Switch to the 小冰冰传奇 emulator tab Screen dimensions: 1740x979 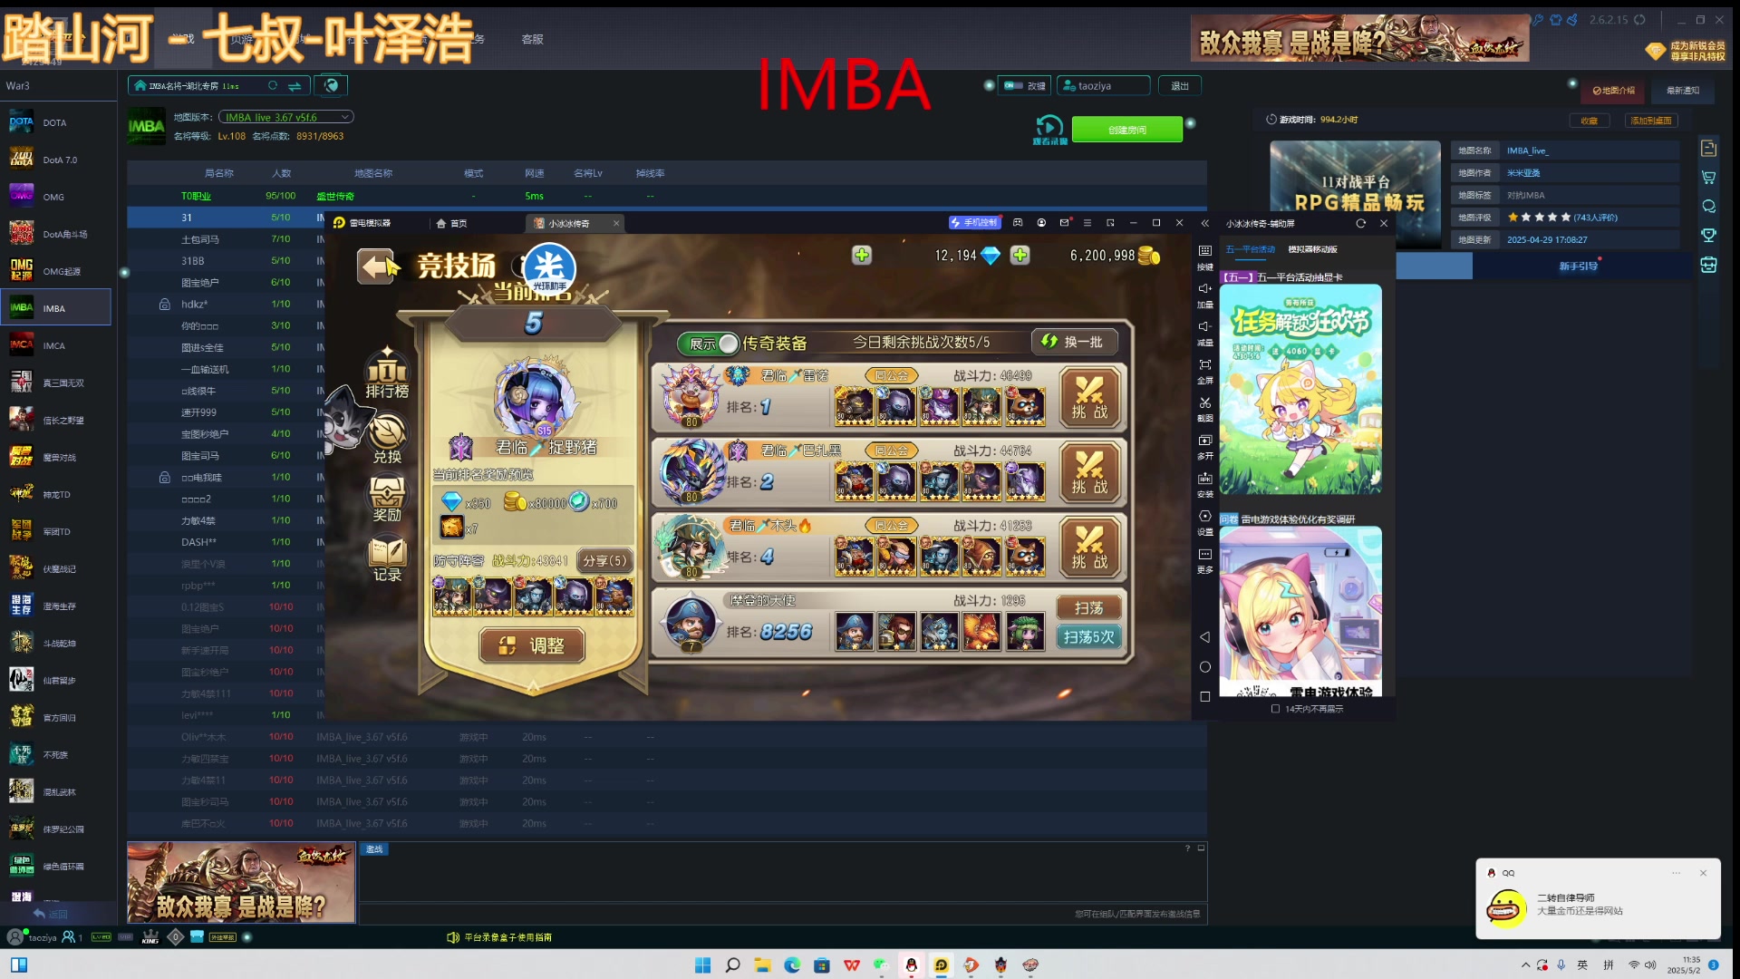575,223
